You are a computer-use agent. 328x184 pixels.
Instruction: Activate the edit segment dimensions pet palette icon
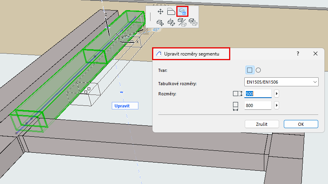pyautogui.click(x=183, y=11)
